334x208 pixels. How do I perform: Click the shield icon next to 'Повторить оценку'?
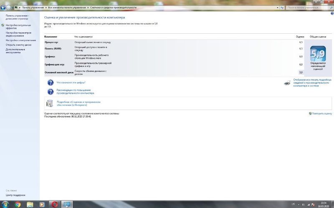pyautogui.click(x=310, y=113)
